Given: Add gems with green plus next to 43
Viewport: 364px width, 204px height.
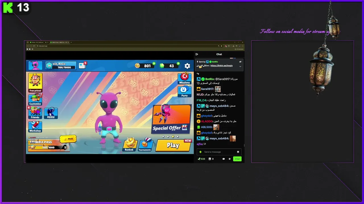Looking at the screenshot, I should 178,64.
